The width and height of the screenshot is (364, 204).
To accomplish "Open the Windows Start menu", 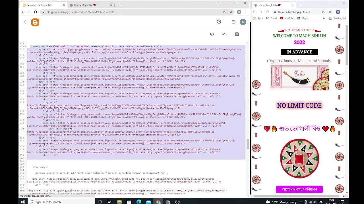I will click(x=23, y=202).
